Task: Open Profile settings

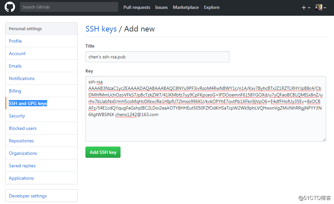Action: click(x=41, y=41)
